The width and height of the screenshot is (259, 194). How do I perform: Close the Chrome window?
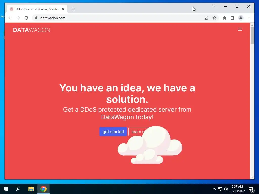pyautogui.click(x=248, y=6)
